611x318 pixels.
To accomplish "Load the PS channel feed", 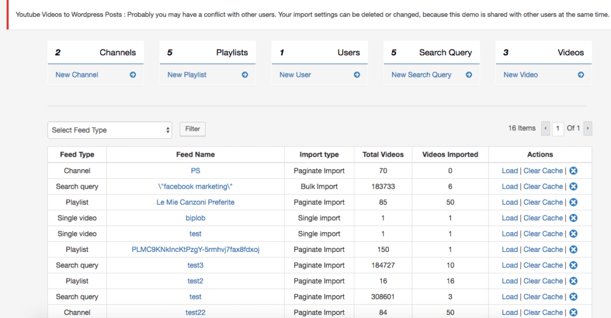I will tap(510, 171).
